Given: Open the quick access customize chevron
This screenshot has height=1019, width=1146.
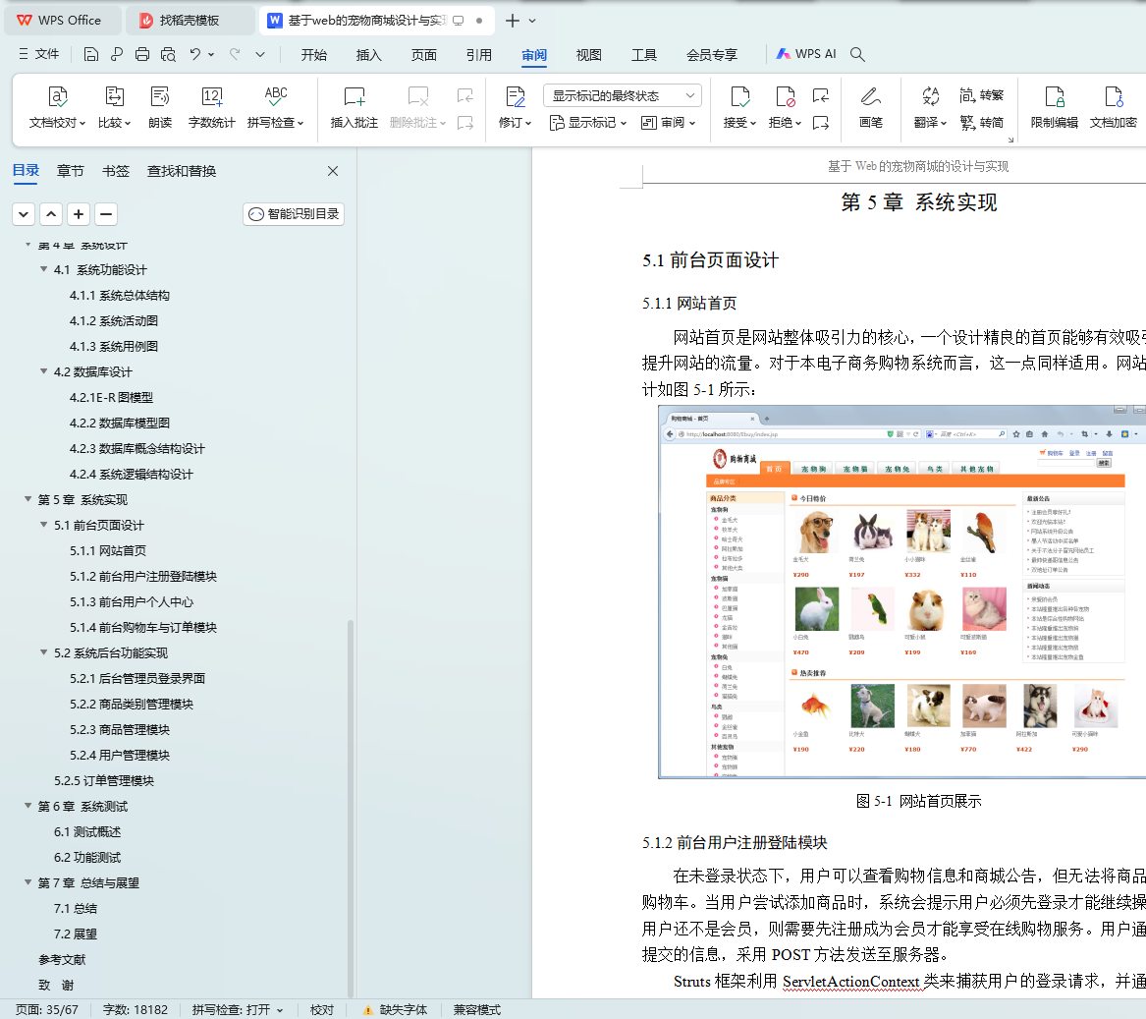Looking at the screenshot, I should [x=260, y=54].
